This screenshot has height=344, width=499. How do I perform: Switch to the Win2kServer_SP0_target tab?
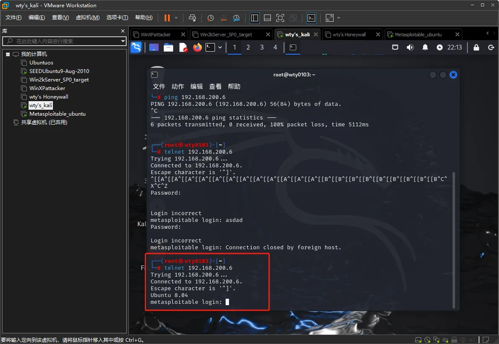226,35
